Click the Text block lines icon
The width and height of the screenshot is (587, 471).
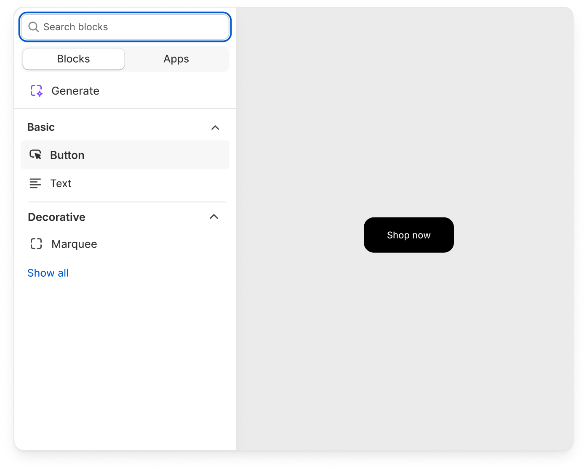[x=35, y=183]
